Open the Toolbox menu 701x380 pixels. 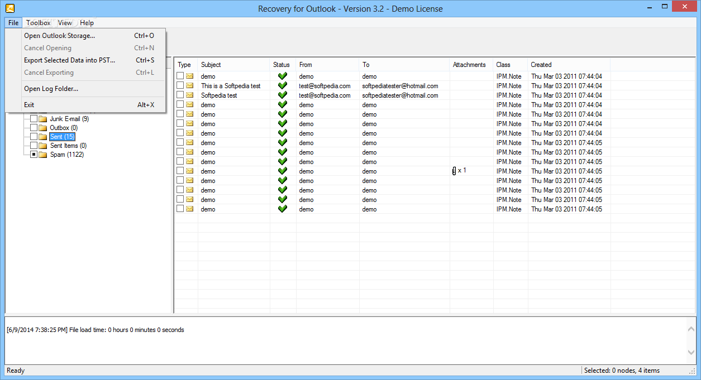[x=39, y=23]
